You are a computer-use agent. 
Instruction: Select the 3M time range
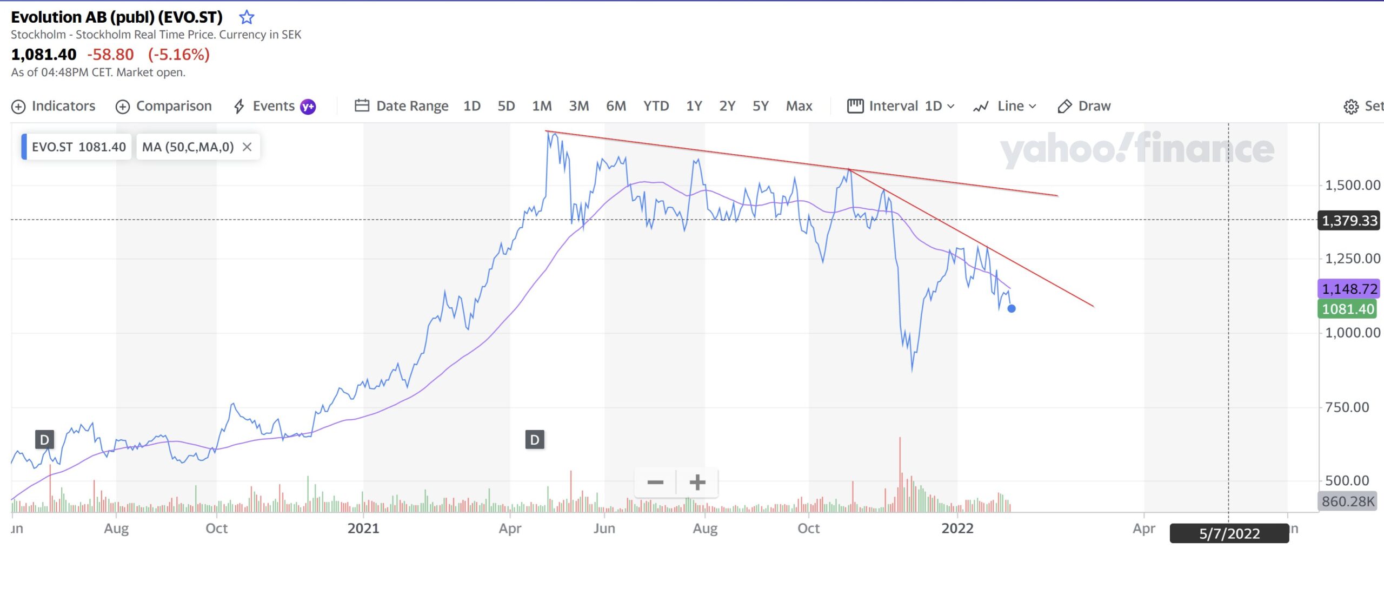[x=579, y=106]
